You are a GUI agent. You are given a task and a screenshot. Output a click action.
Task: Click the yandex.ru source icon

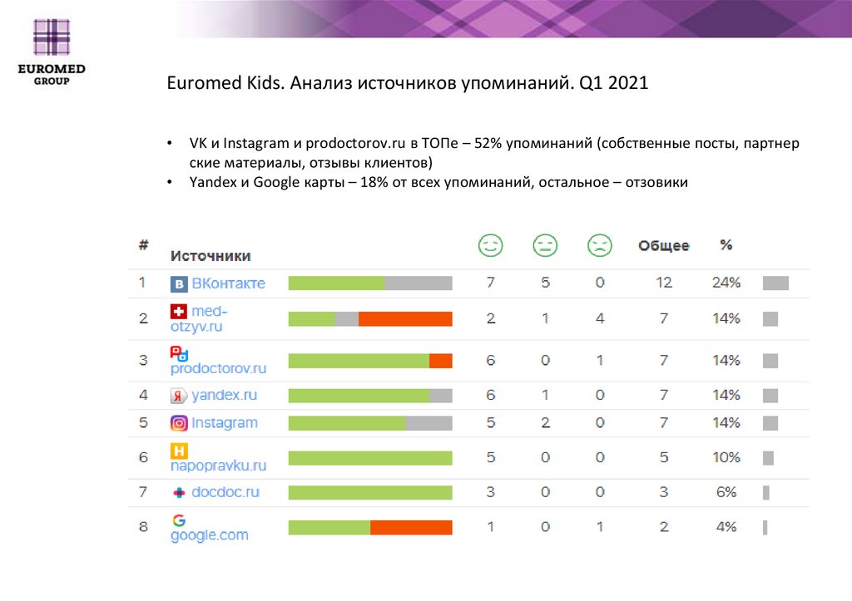point(179,396)
